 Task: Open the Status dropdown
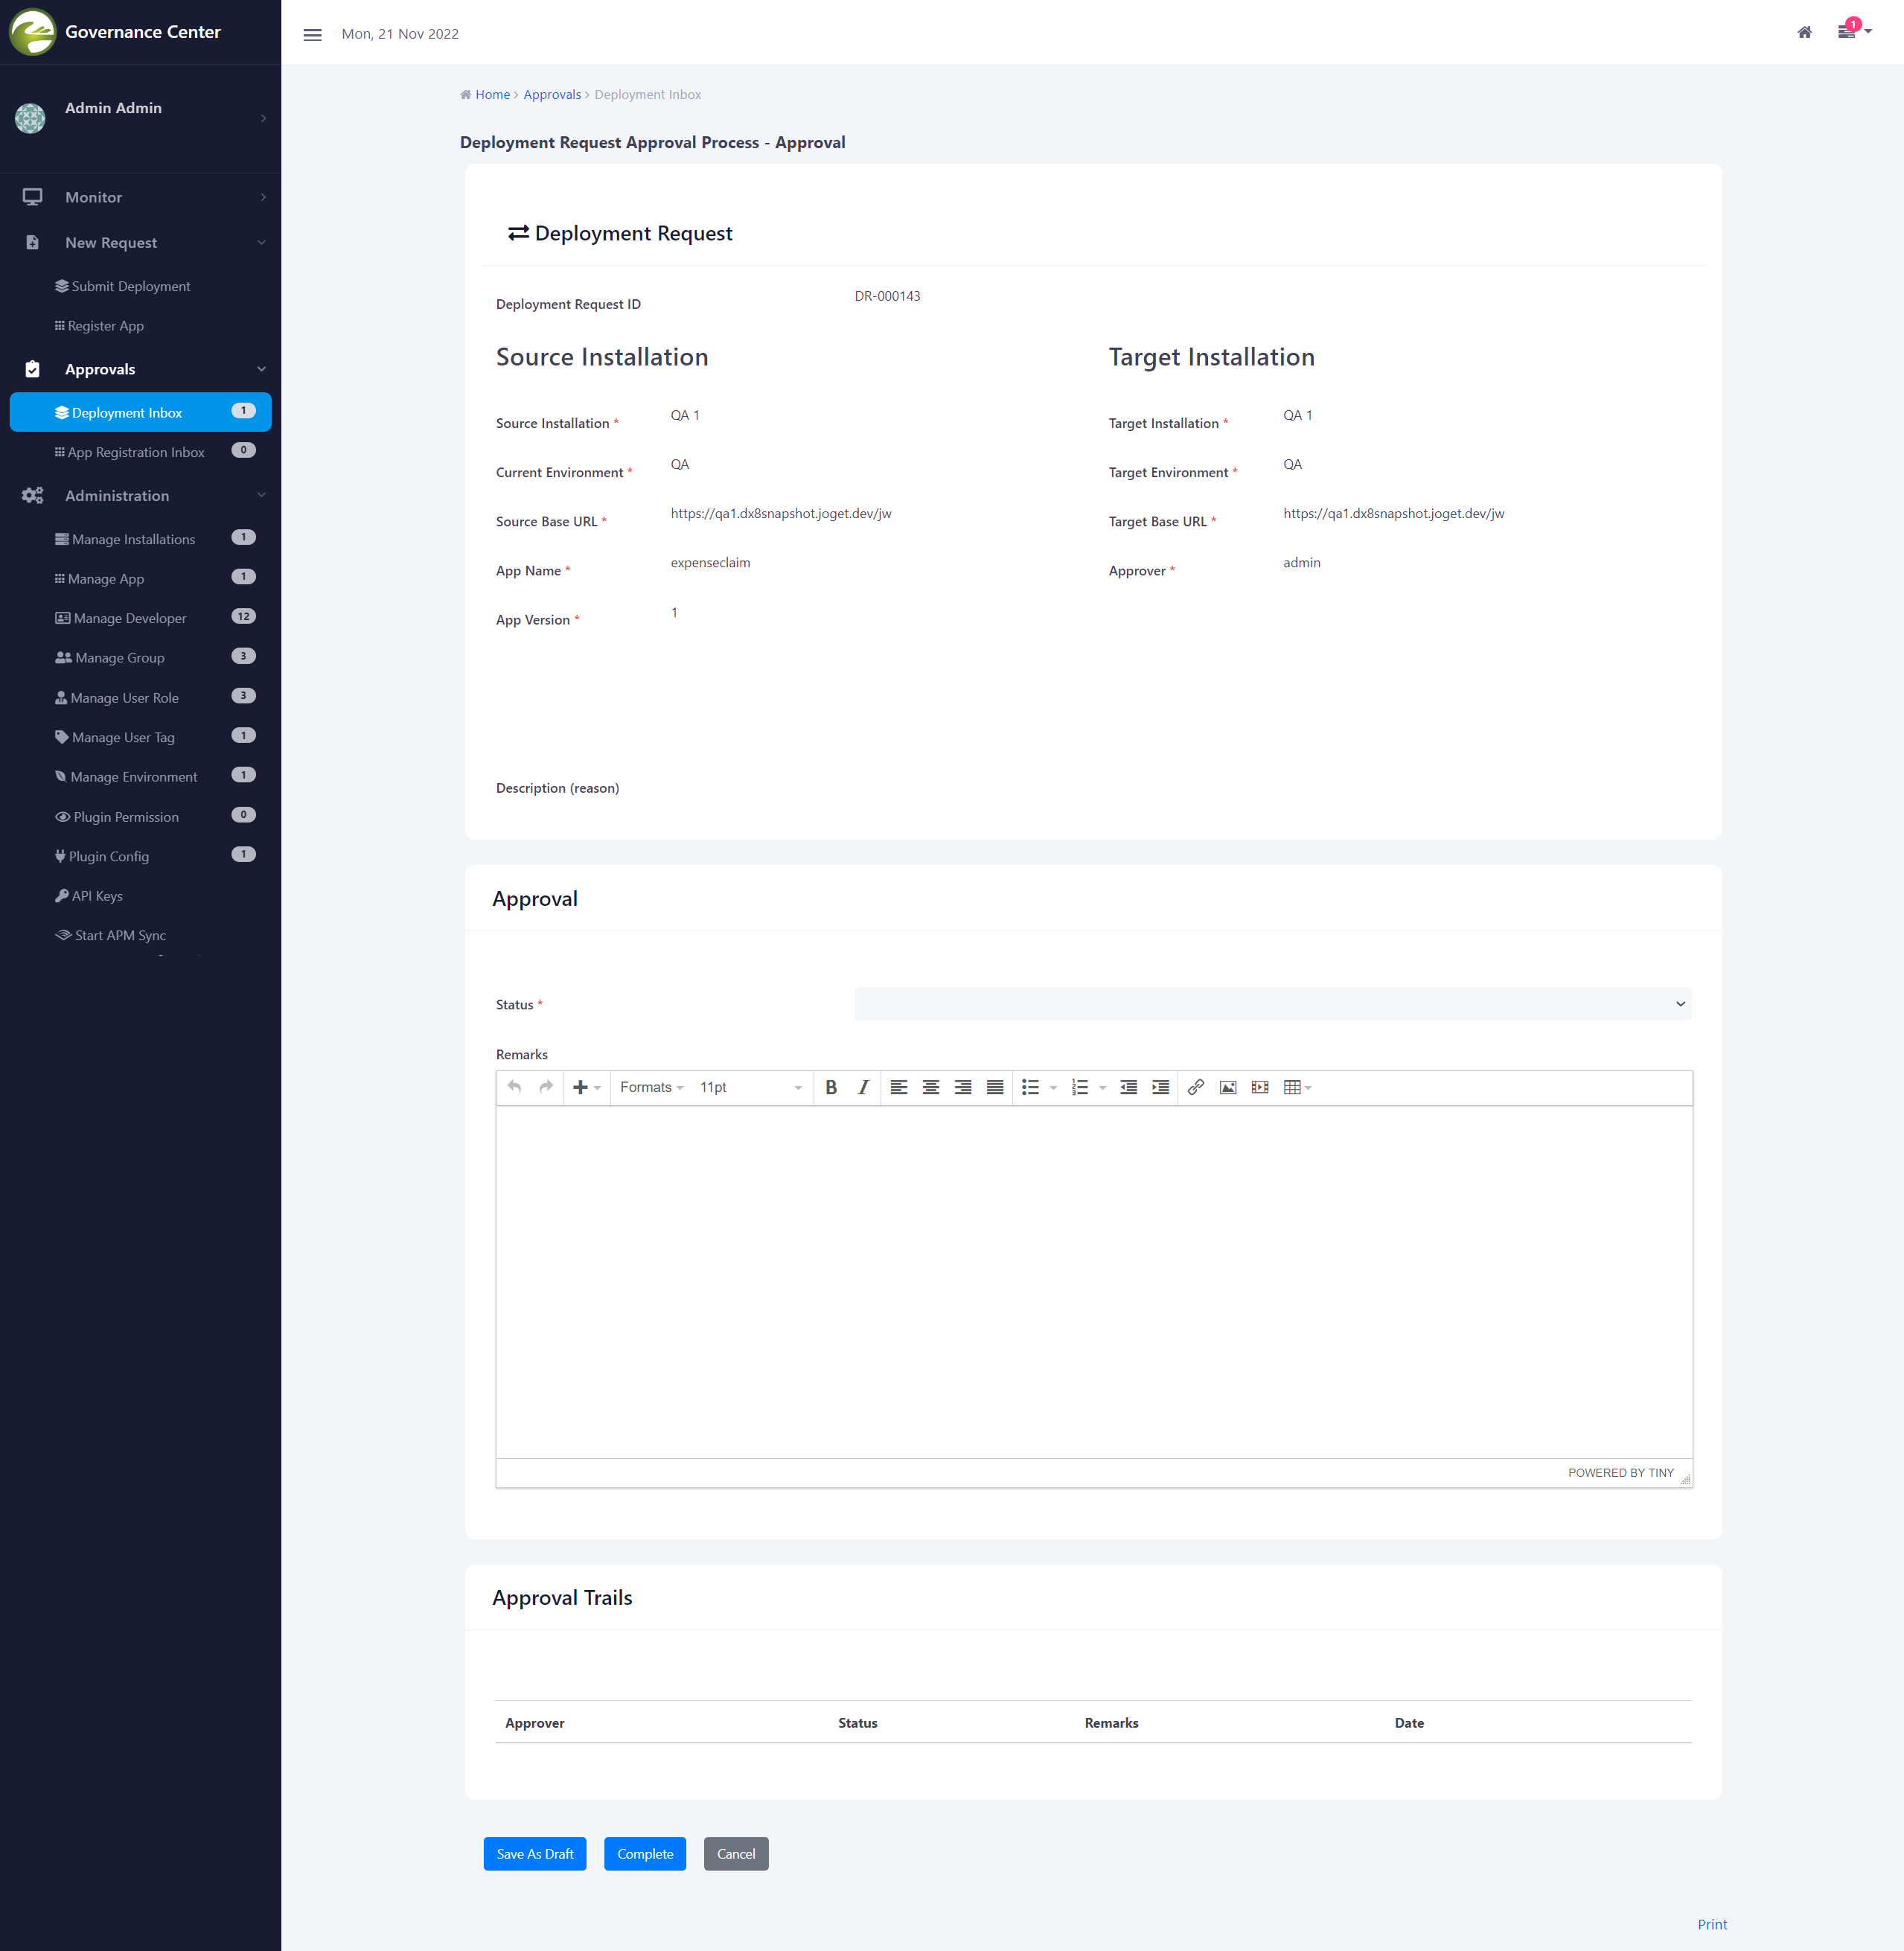[1271, 1003]
